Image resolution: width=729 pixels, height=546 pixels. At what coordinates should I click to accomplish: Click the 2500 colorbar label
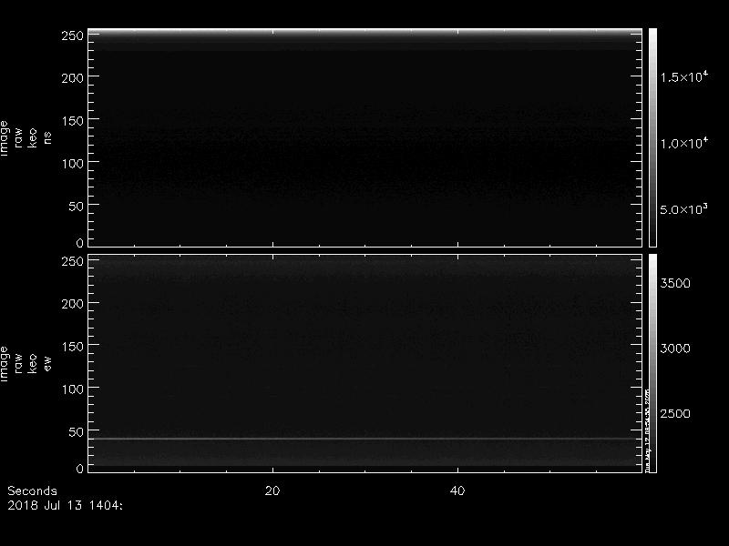pos(675,414)
